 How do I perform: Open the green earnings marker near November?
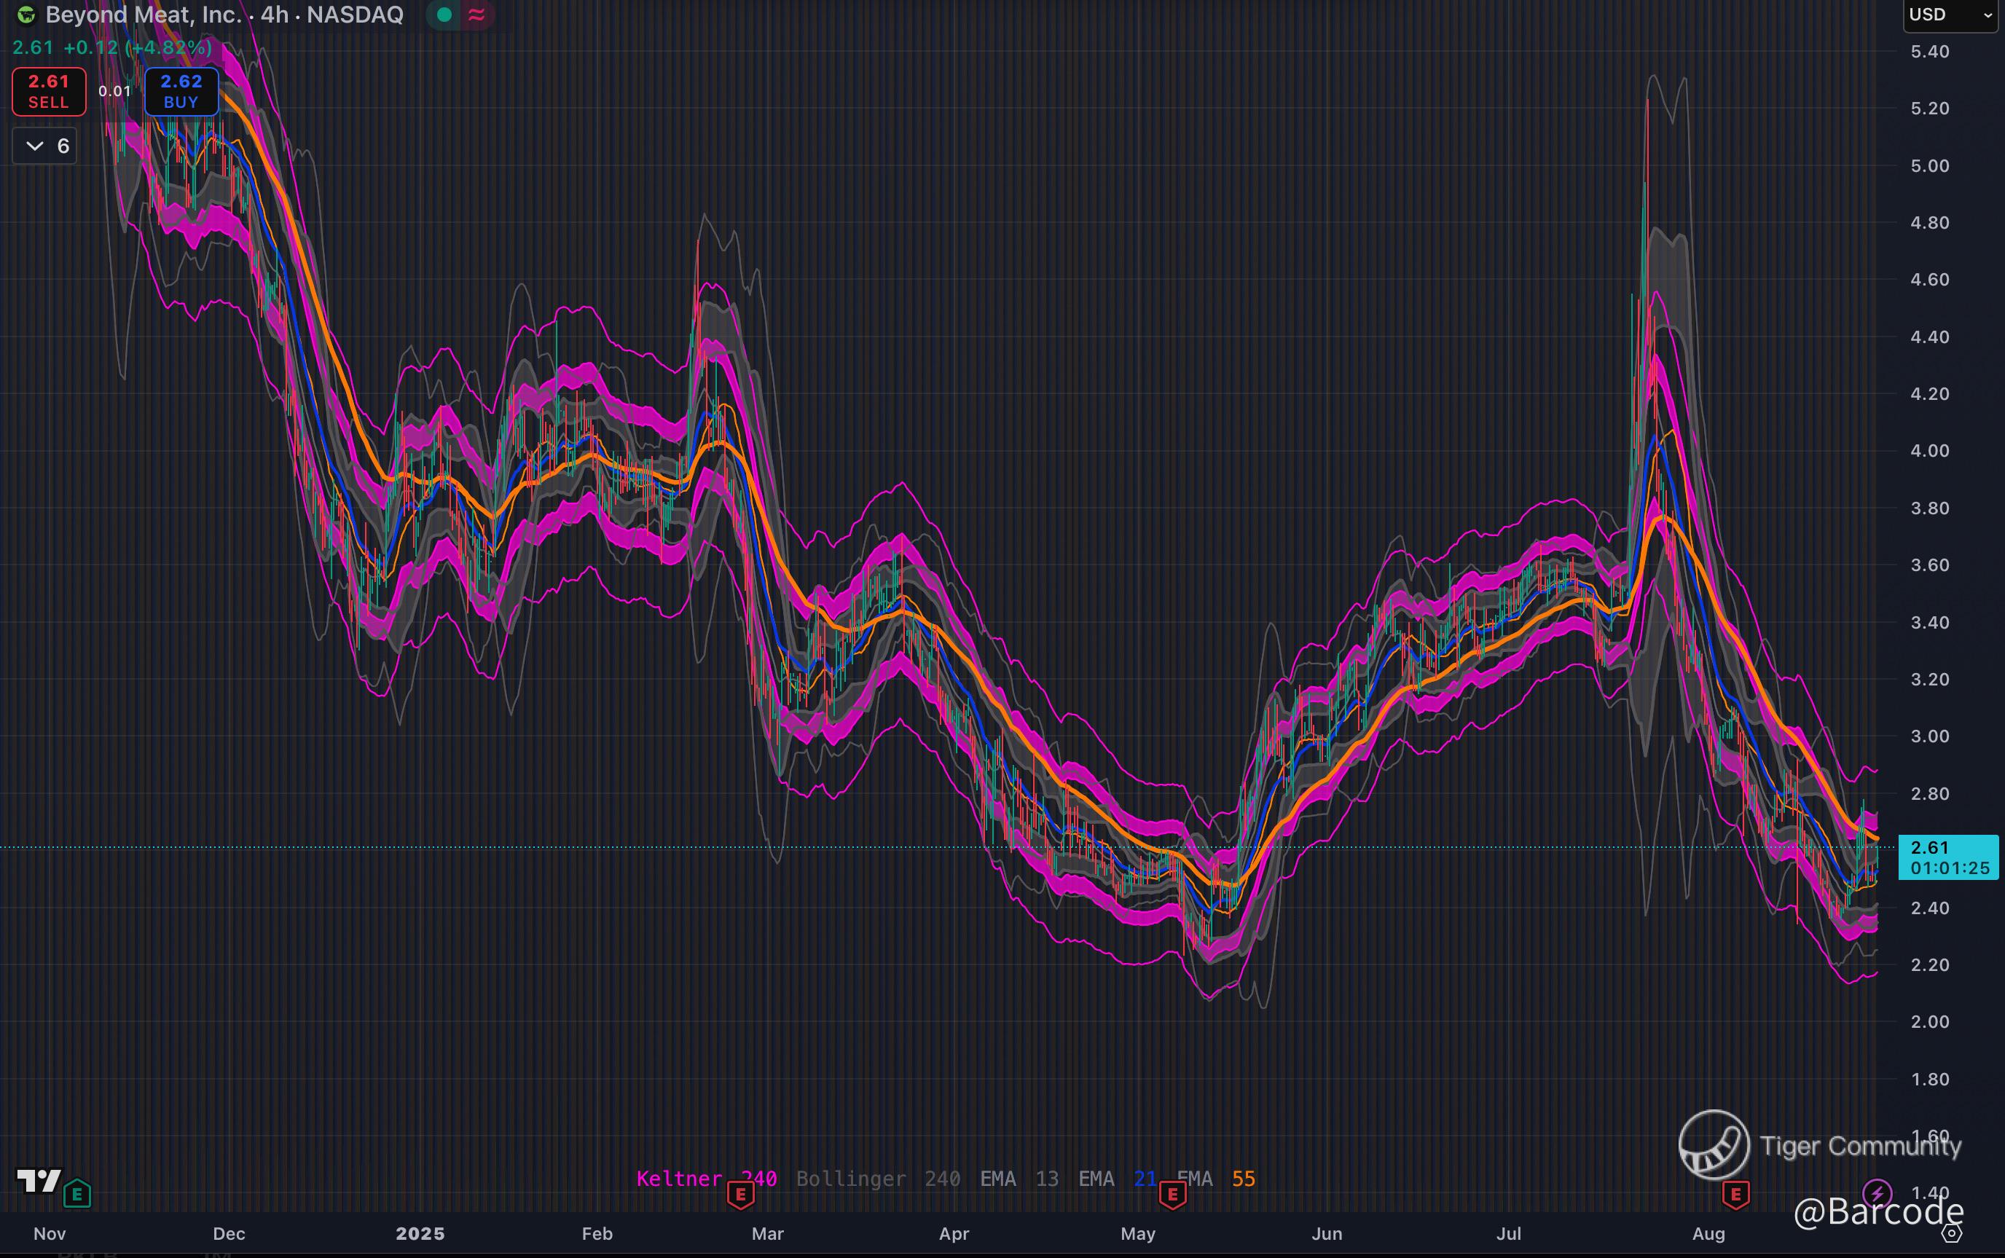(77, 1195)
